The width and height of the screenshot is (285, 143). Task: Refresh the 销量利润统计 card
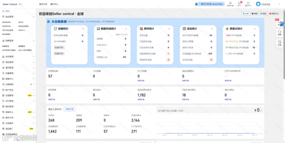point(126,29)
